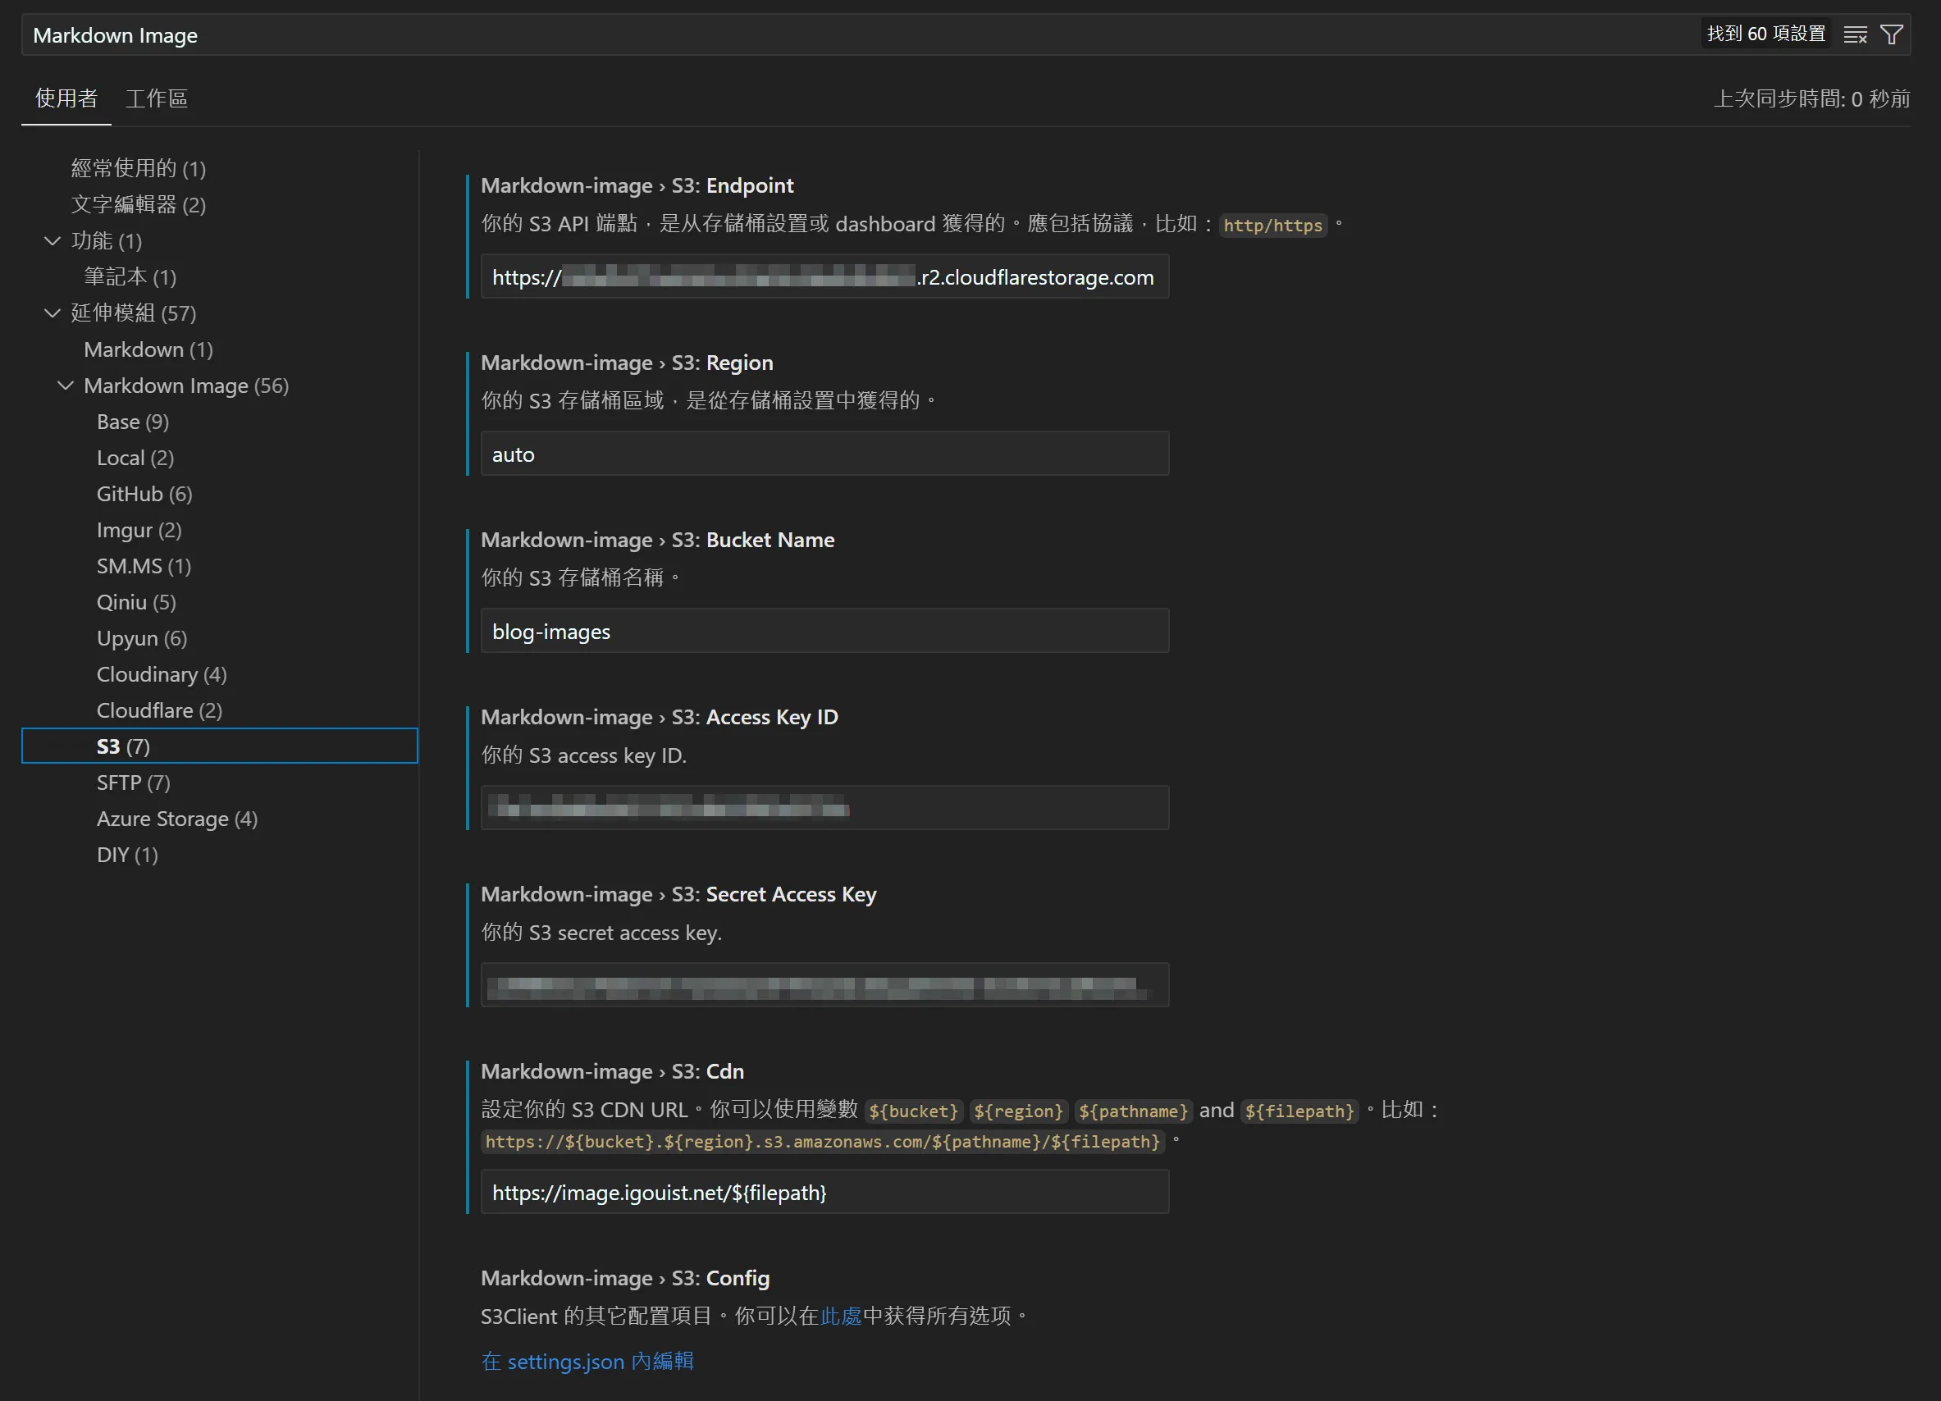Screen dimensions: 1941x1401
Task: Select Cloudflare (2) category
Action: pos(159,710)
